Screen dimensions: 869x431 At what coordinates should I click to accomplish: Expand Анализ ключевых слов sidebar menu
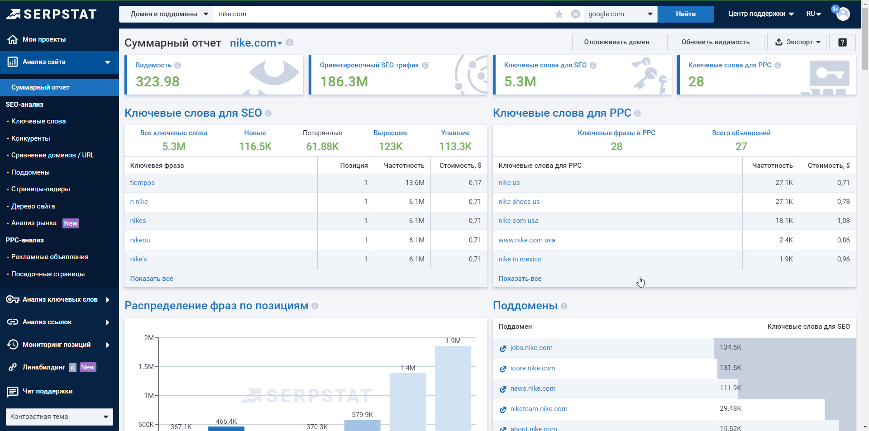point(59,299)
